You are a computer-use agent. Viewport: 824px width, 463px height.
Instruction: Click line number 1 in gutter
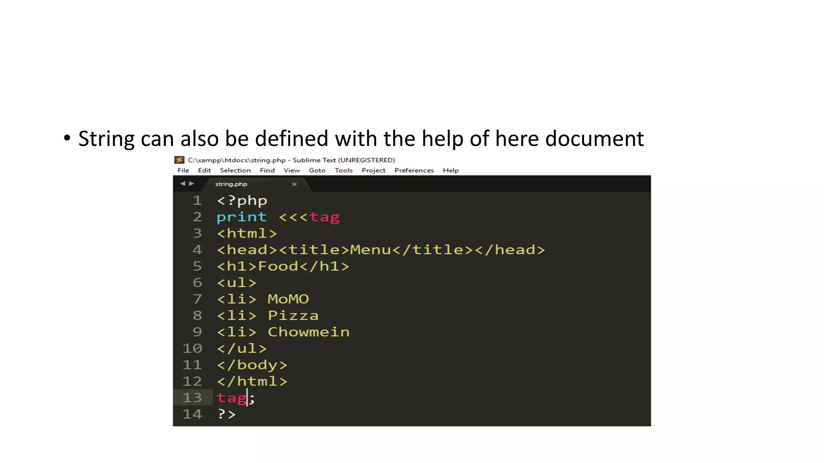coord(197,201)
